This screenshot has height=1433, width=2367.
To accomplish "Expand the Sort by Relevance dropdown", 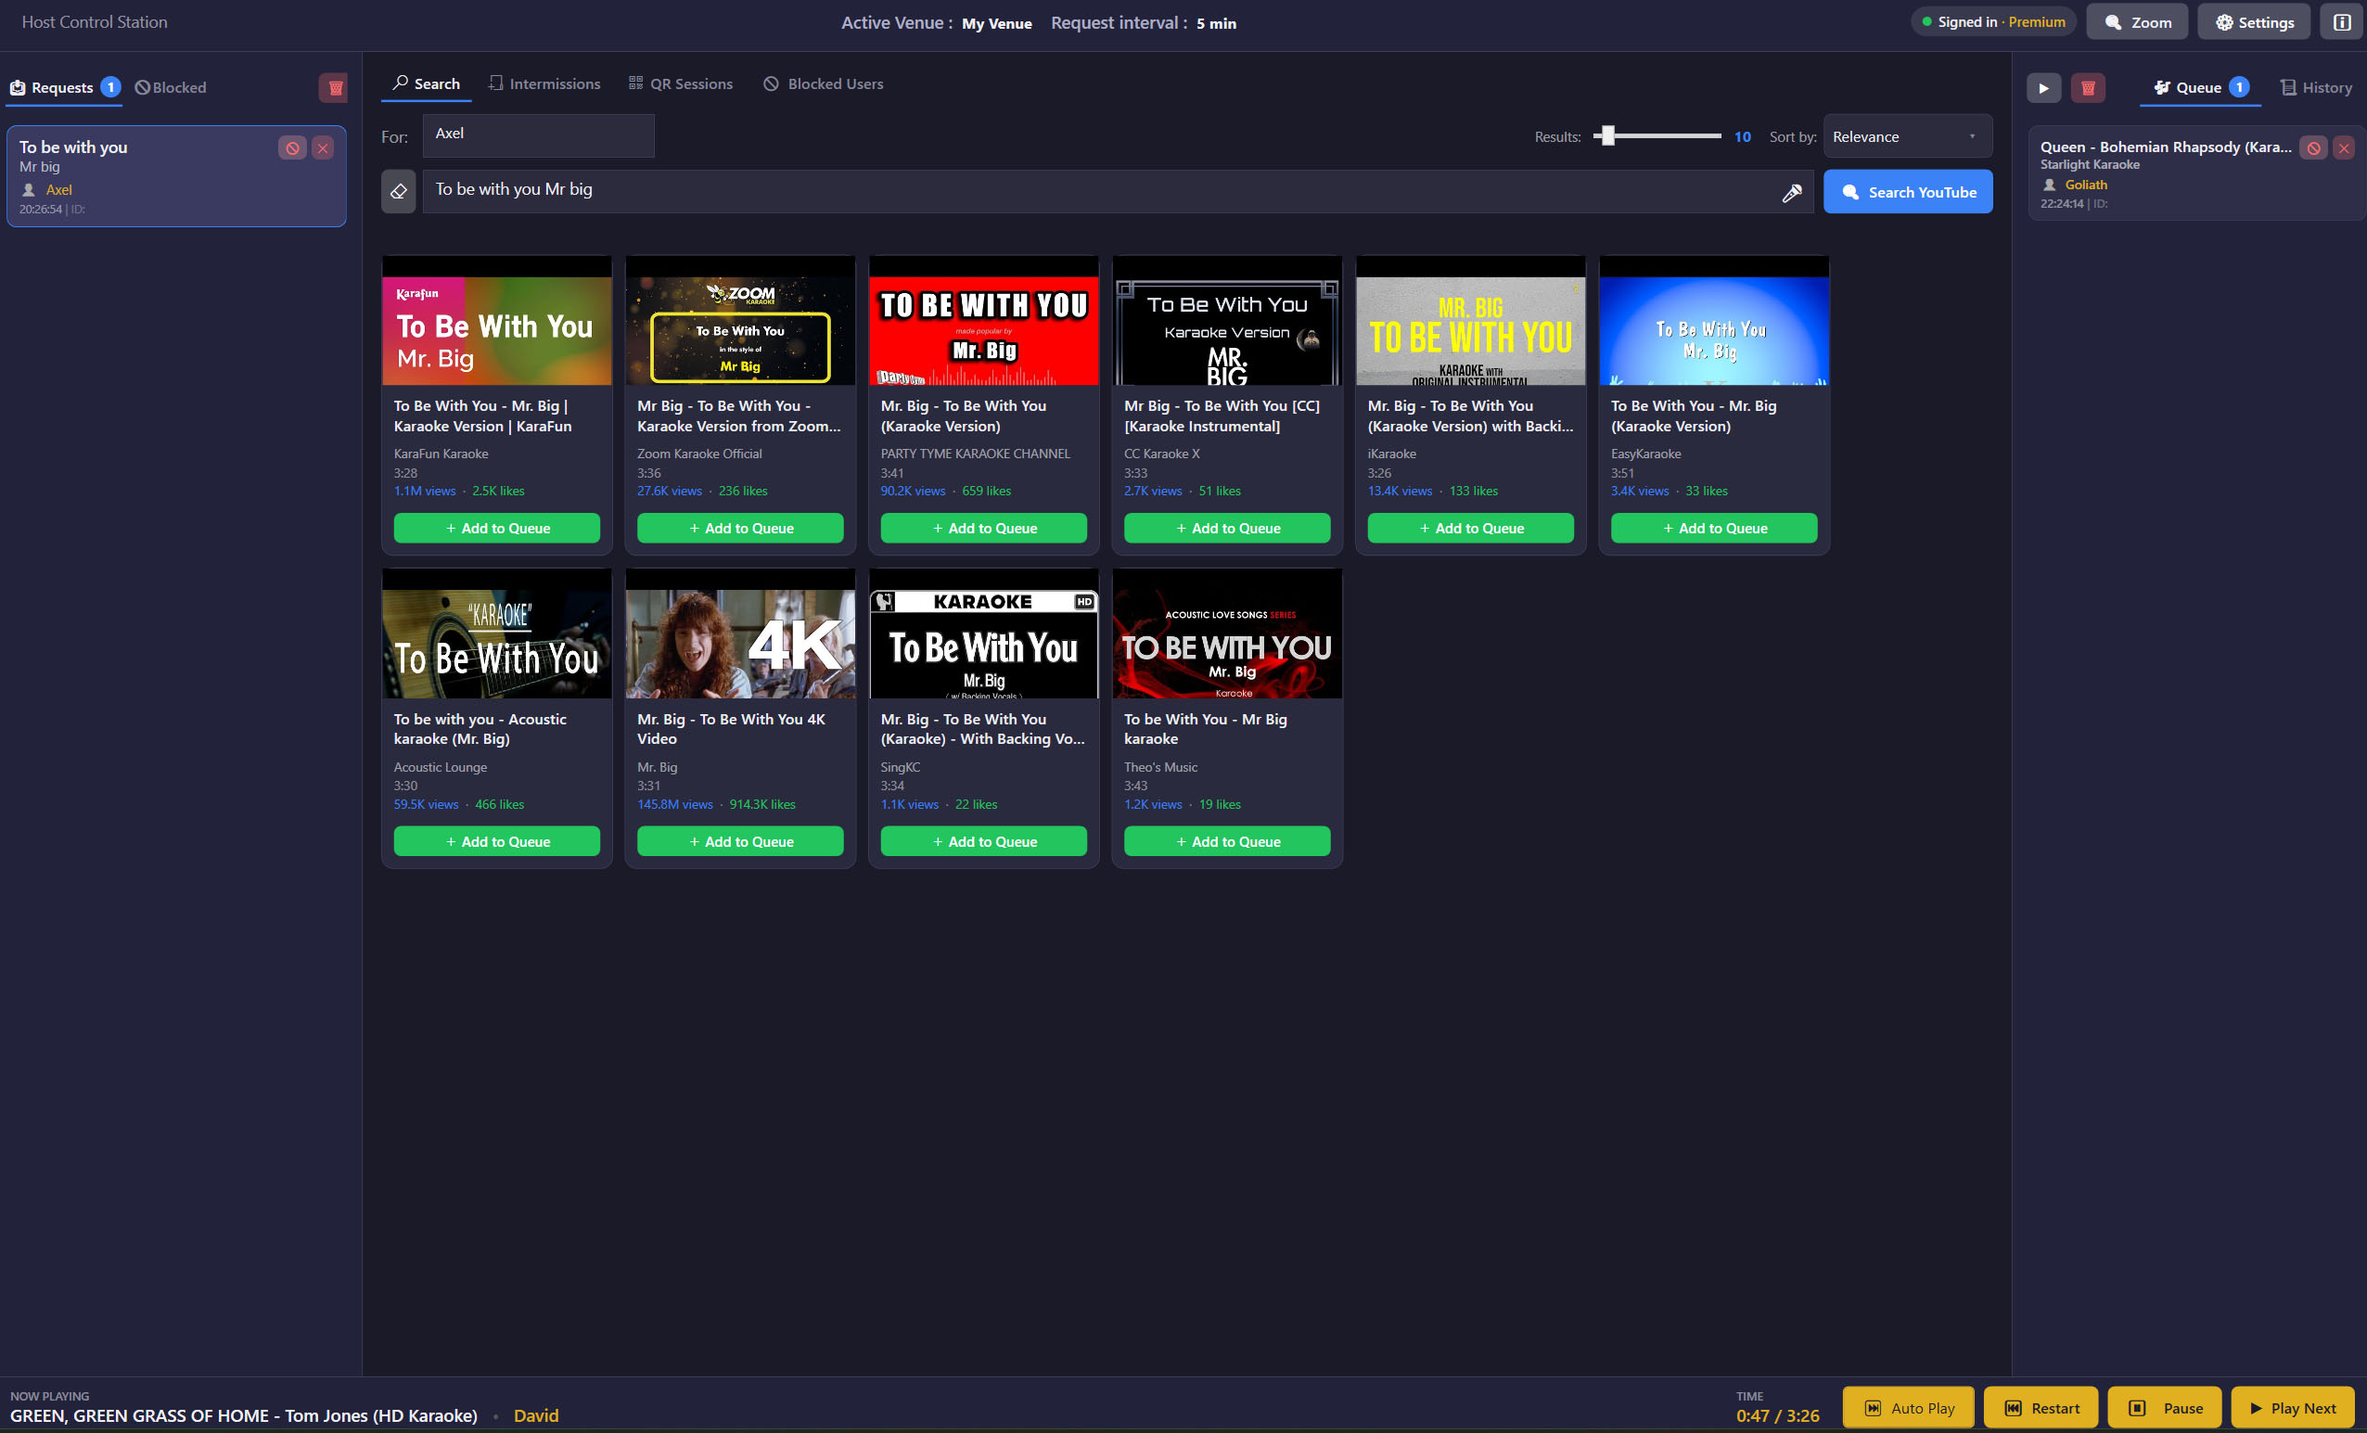I will [x=1907, y=136].
